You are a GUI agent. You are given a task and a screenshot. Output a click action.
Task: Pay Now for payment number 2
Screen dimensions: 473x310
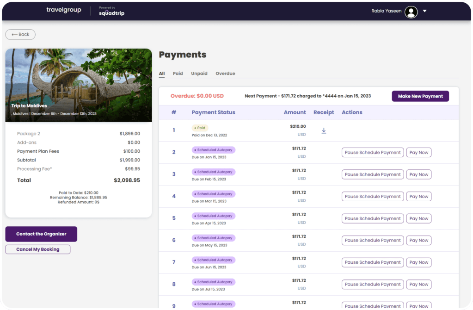[x=418, y=153]
